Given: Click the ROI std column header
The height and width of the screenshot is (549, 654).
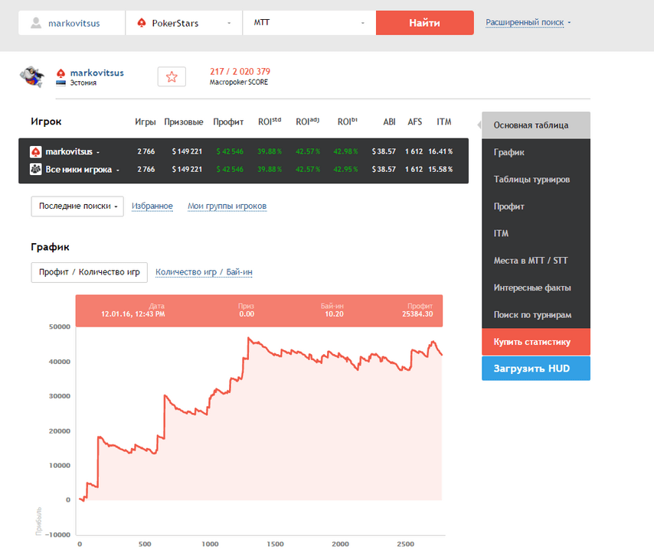Looking at the screenshot, I should [270, 122].
